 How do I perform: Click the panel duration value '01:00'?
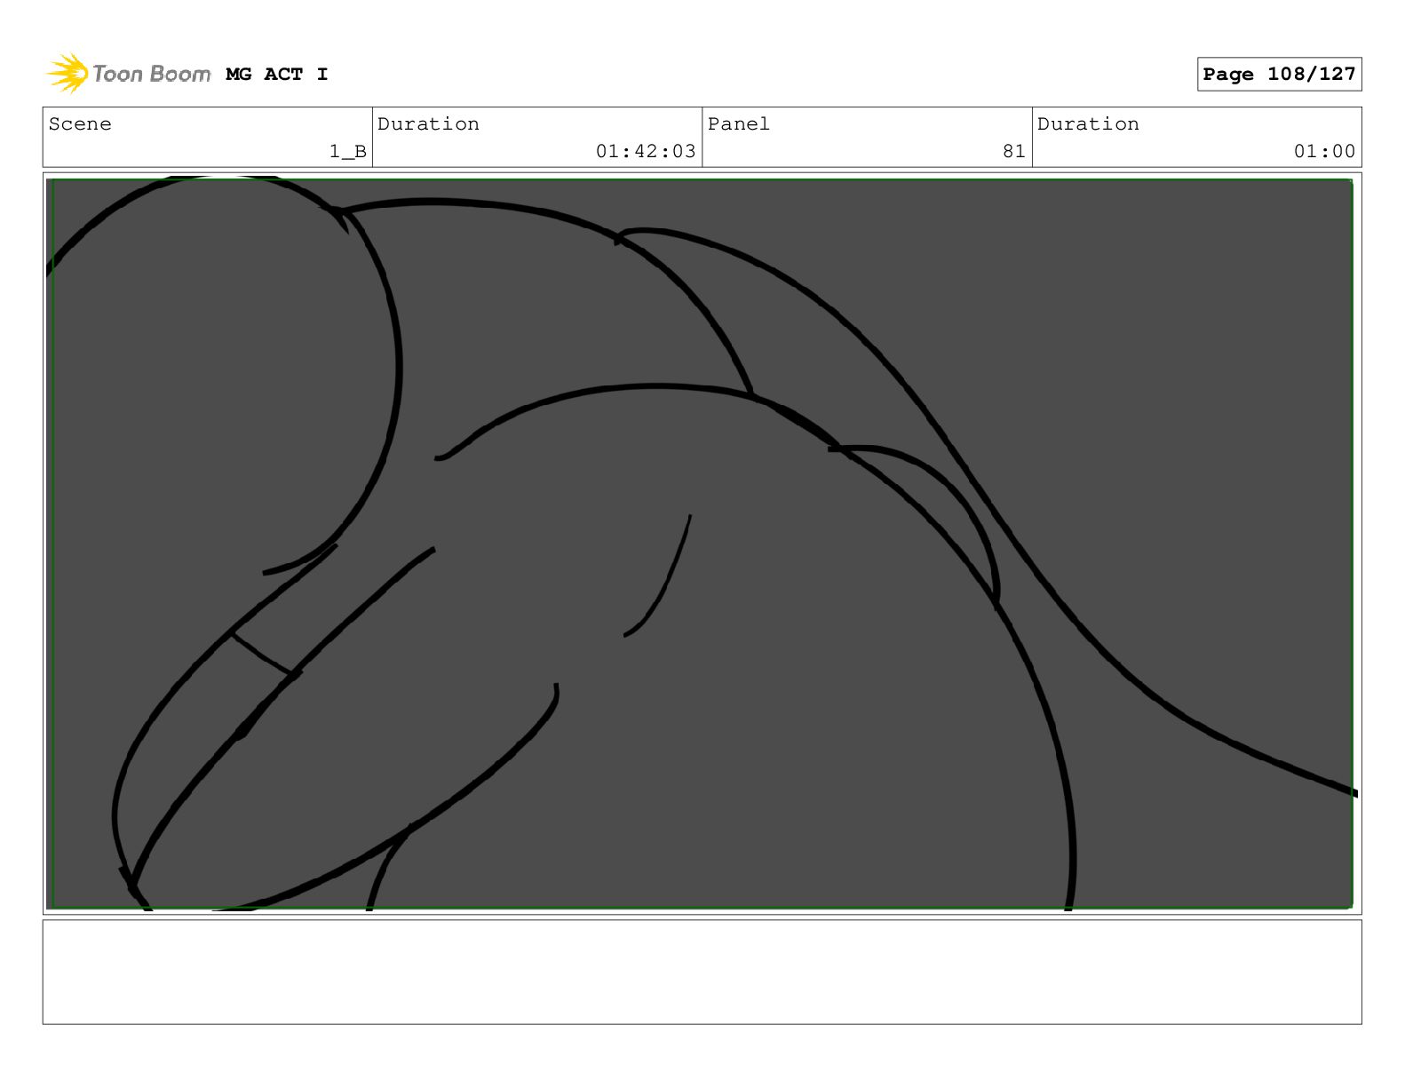click(1324, 152)
